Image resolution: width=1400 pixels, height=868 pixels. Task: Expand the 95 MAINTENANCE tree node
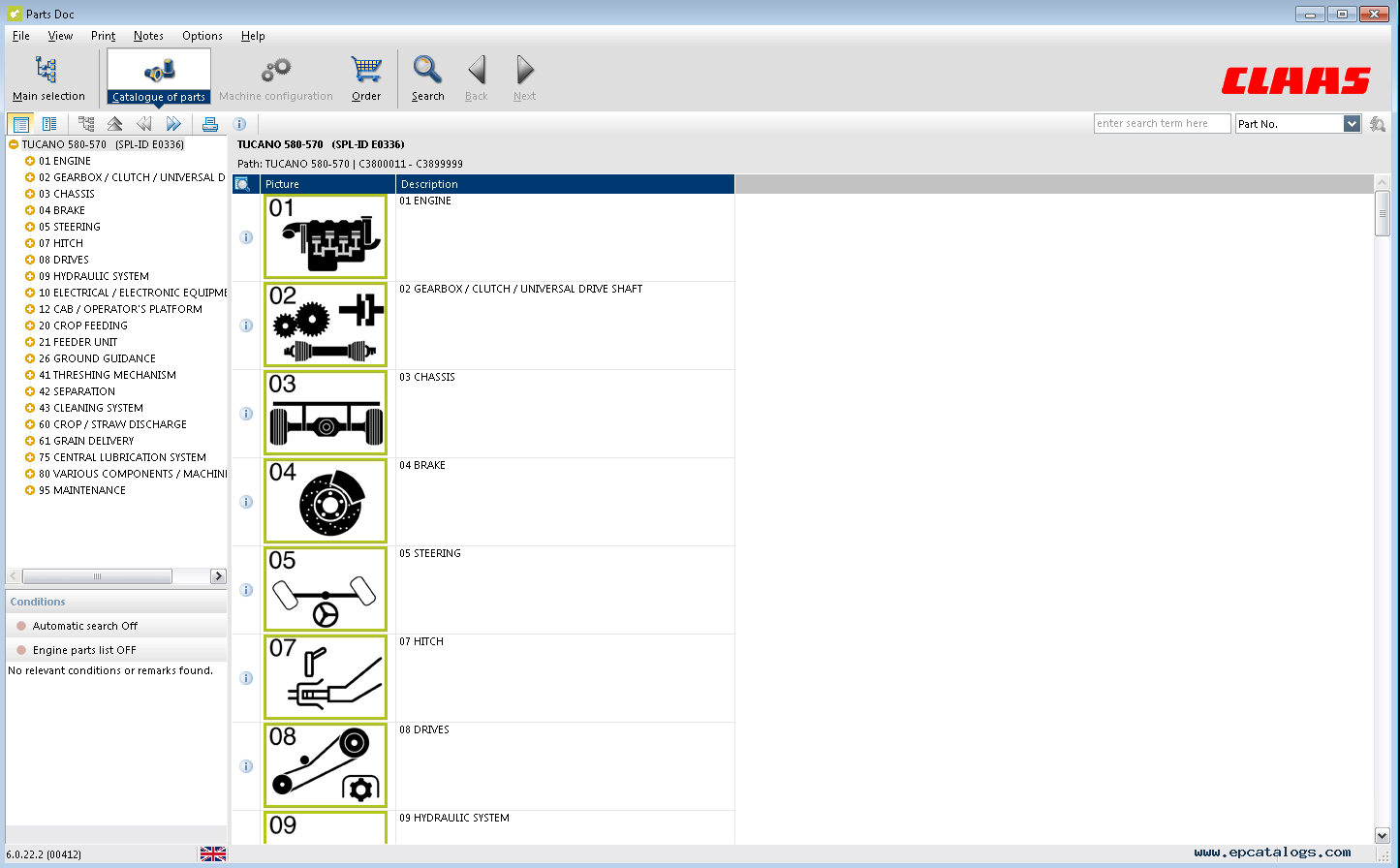(x=30, y=490)
